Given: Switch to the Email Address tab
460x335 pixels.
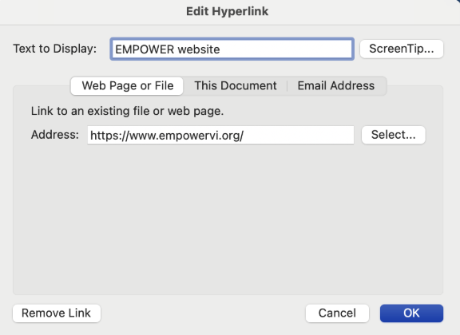Looking at the screenshot, I should click(336, 85).
